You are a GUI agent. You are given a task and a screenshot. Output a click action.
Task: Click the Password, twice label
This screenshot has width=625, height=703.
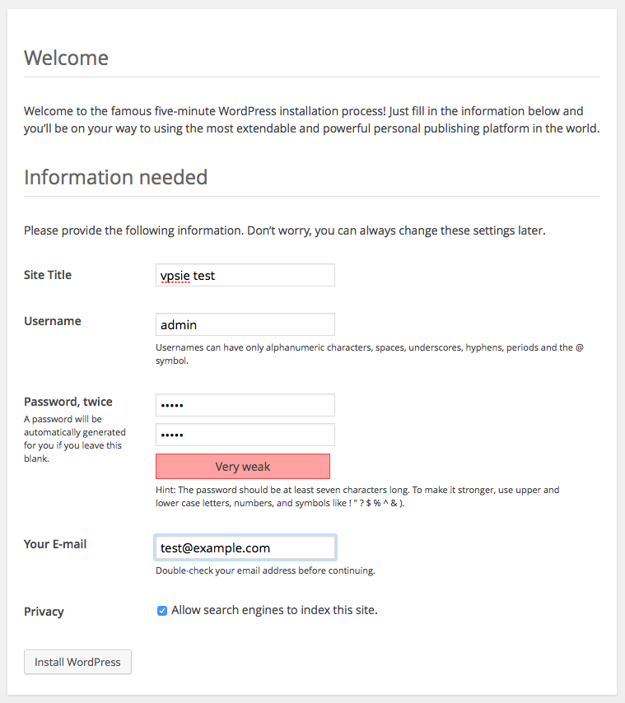(x=68, y=402)
